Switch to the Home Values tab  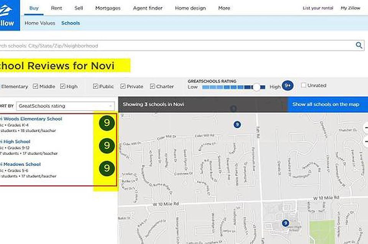click(40, 23)
